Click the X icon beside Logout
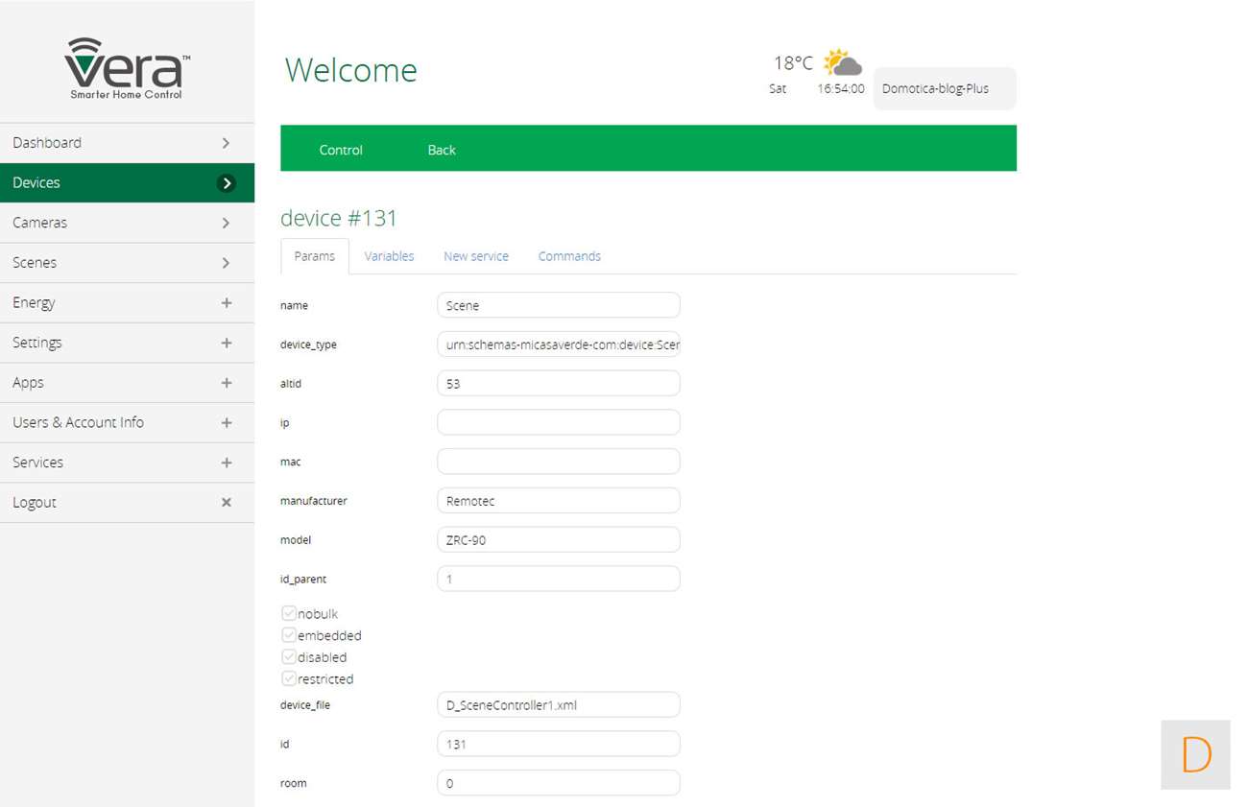Viewport: 1248px width, 807px height. [227, 502]
